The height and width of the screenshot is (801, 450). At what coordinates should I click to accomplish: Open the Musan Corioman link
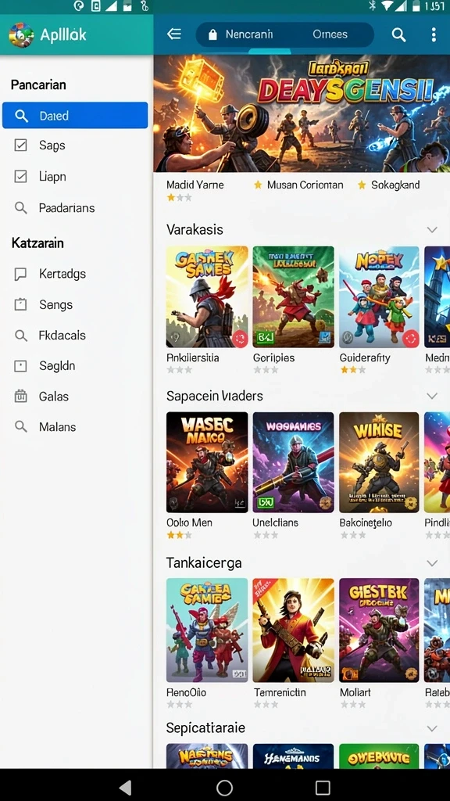pyautogui.click(x=305, y=185)
